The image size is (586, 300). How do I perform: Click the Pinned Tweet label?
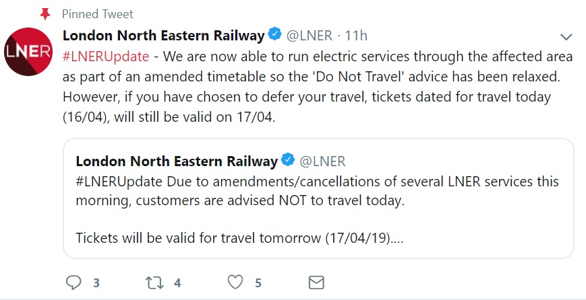pyautogui.click(x=98, y=14)
